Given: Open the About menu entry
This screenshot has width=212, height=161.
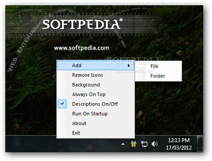Looking at the screenshot, I should pos(95,123).
